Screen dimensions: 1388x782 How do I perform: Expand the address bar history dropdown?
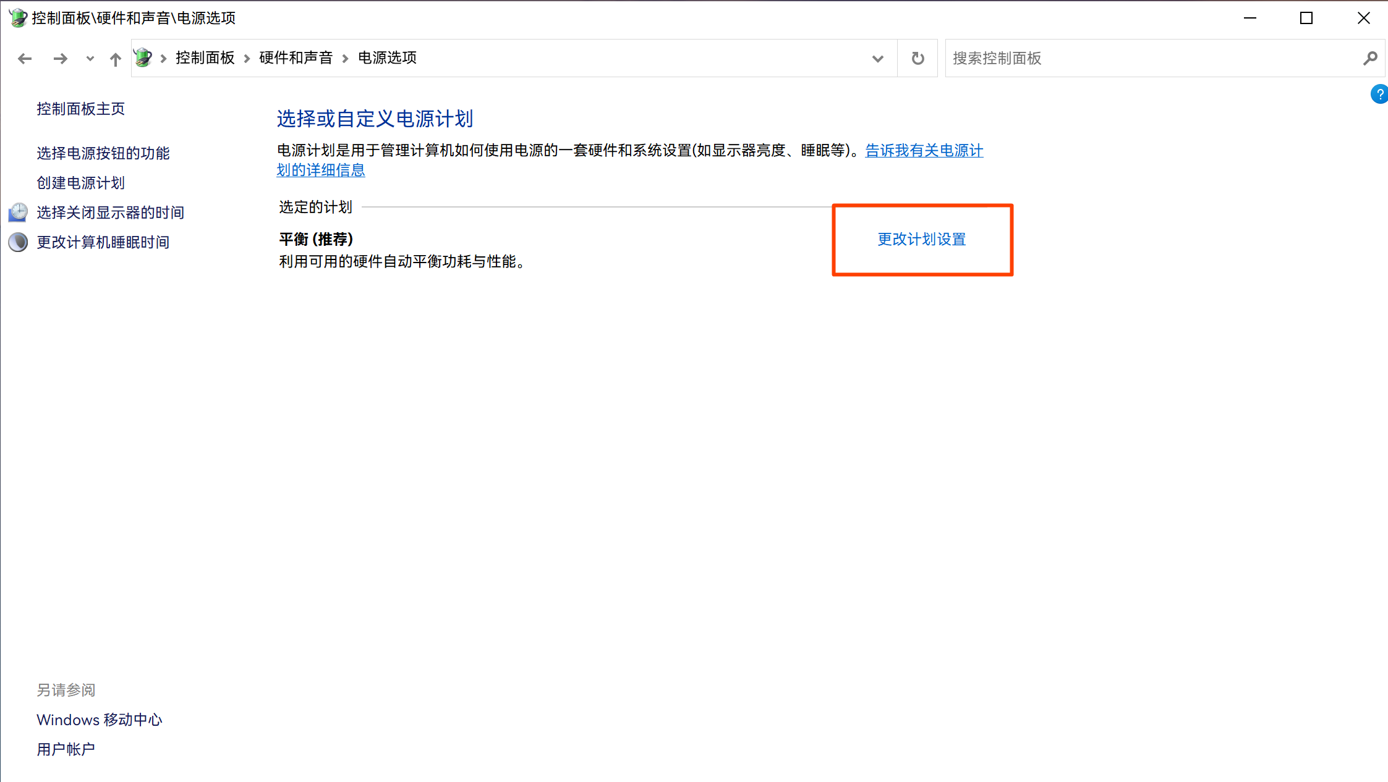coord(877,59)
